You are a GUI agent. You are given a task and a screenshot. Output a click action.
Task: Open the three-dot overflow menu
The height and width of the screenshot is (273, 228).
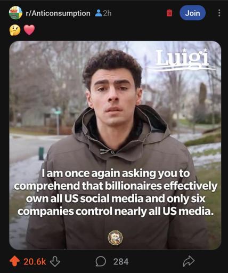tap(219, 13)
